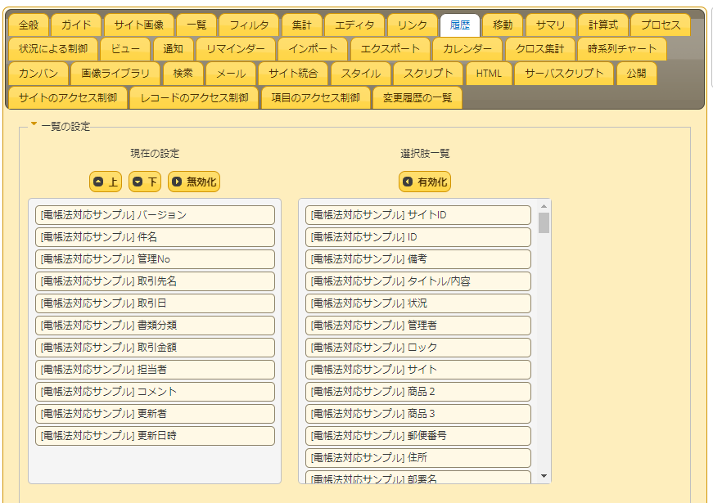Click the 無効化 disable button
Screen dimensions: 713x503
(194, 182)
